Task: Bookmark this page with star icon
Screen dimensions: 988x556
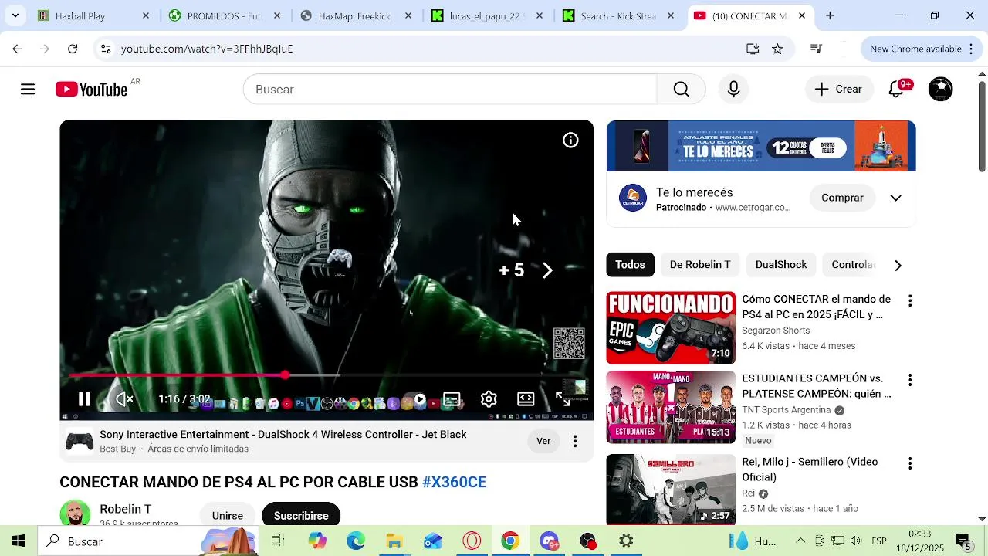Action: (777, 49)
